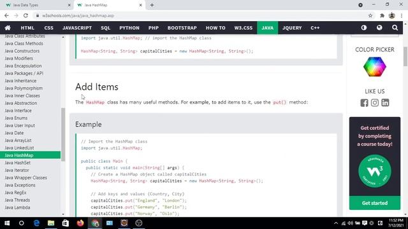Open Java Date sidebar link
Image resolution: width=408 pixels, height=229 pixels.
[x=14, y=133]
